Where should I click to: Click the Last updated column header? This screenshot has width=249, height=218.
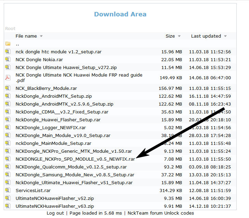coord(206,36)
